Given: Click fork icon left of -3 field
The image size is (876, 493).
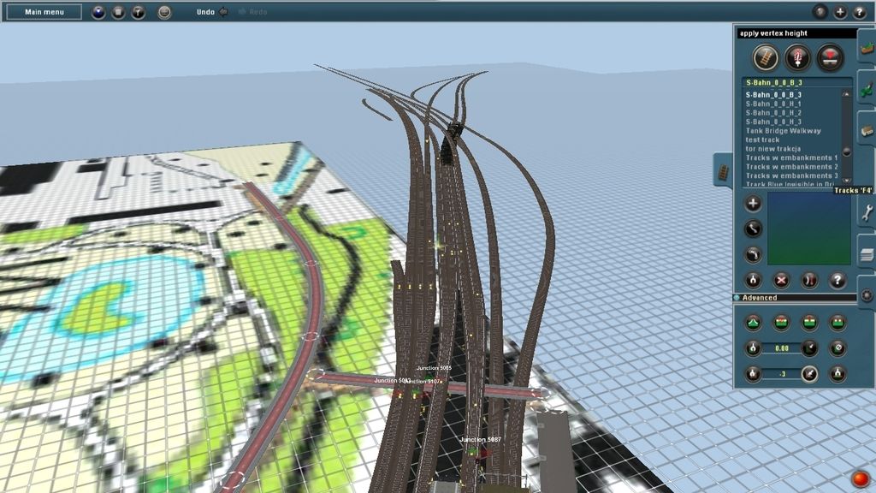Looking at the screenshot, I should pyautogui.click(x=753, y=374).
